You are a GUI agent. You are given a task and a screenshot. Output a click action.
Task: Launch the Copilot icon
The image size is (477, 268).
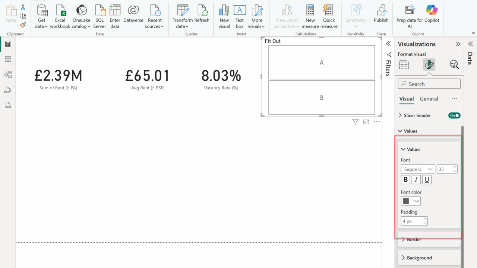coord(432,10)
